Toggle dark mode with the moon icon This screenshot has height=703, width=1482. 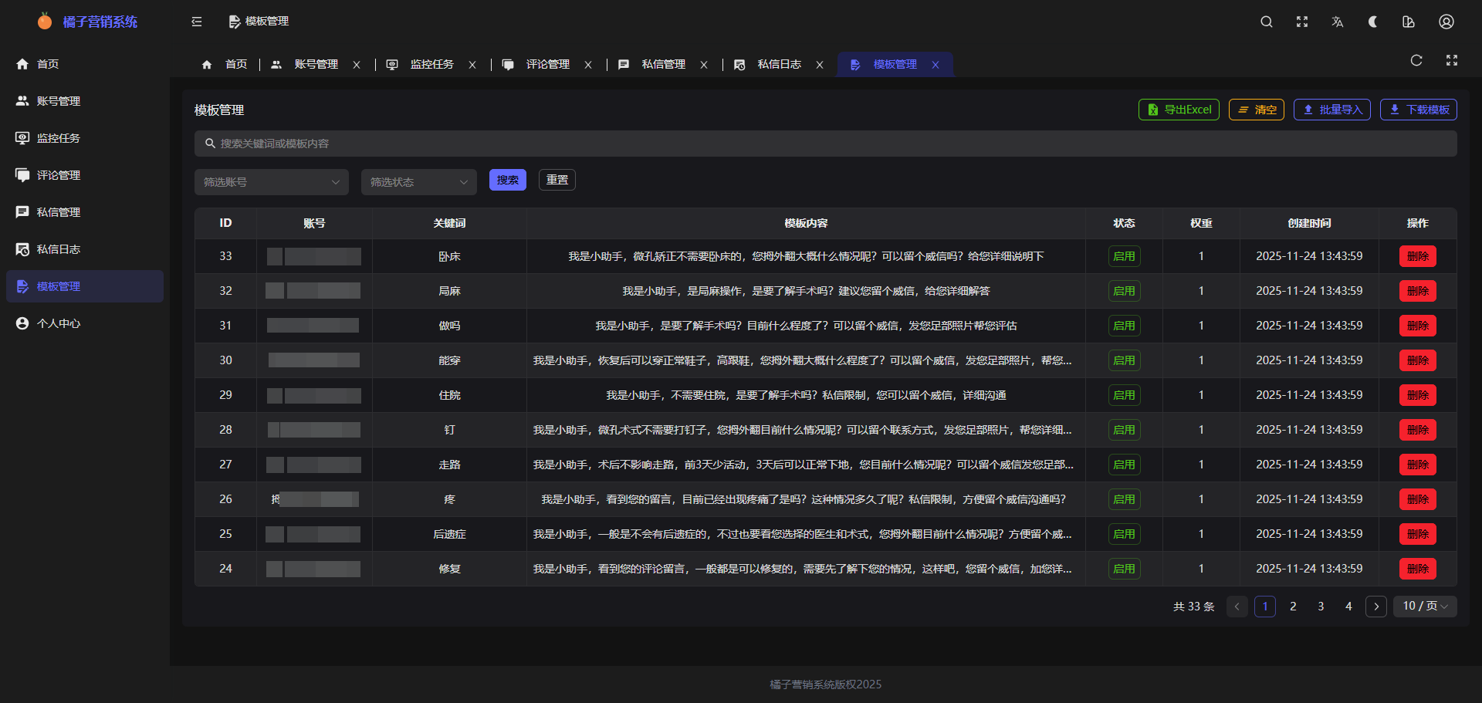pos(1372,22)
